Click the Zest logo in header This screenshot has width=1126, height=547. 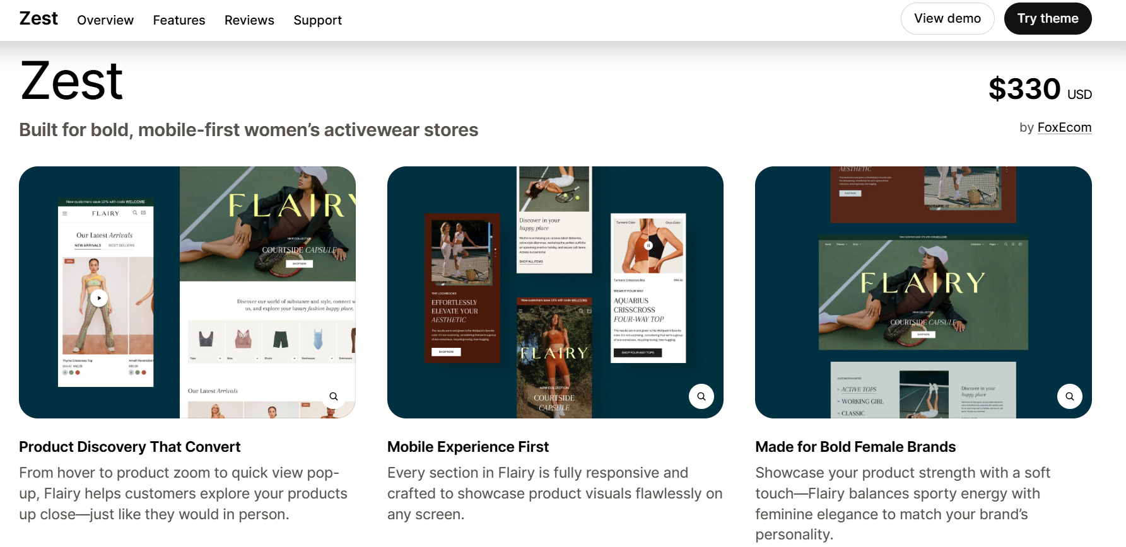point(38,19)
